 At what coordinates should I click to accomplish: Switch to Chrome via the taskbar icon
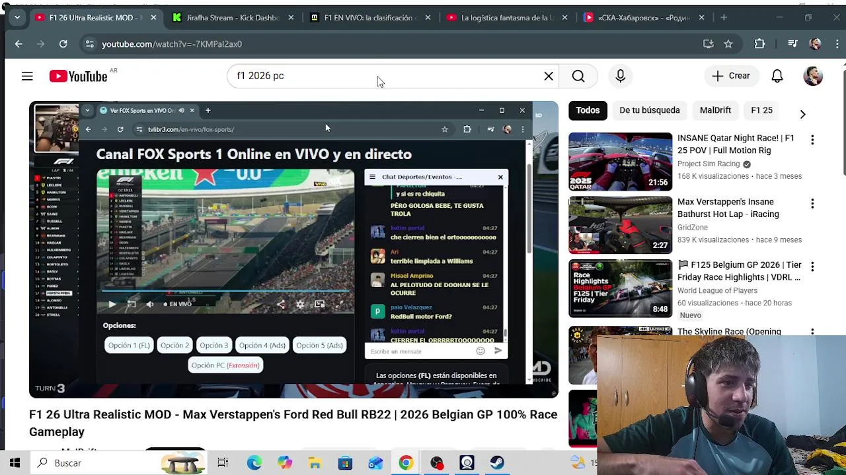[406, 463]
